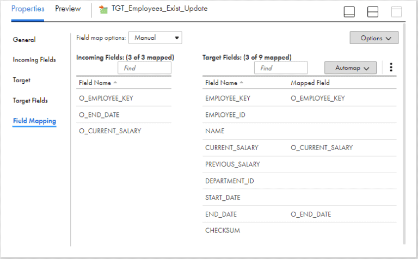Open the Target Fields section
418x259 pixels.
[x=30, y=101]
